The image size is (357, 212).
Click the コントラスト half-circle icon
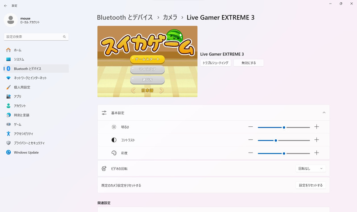114,140
